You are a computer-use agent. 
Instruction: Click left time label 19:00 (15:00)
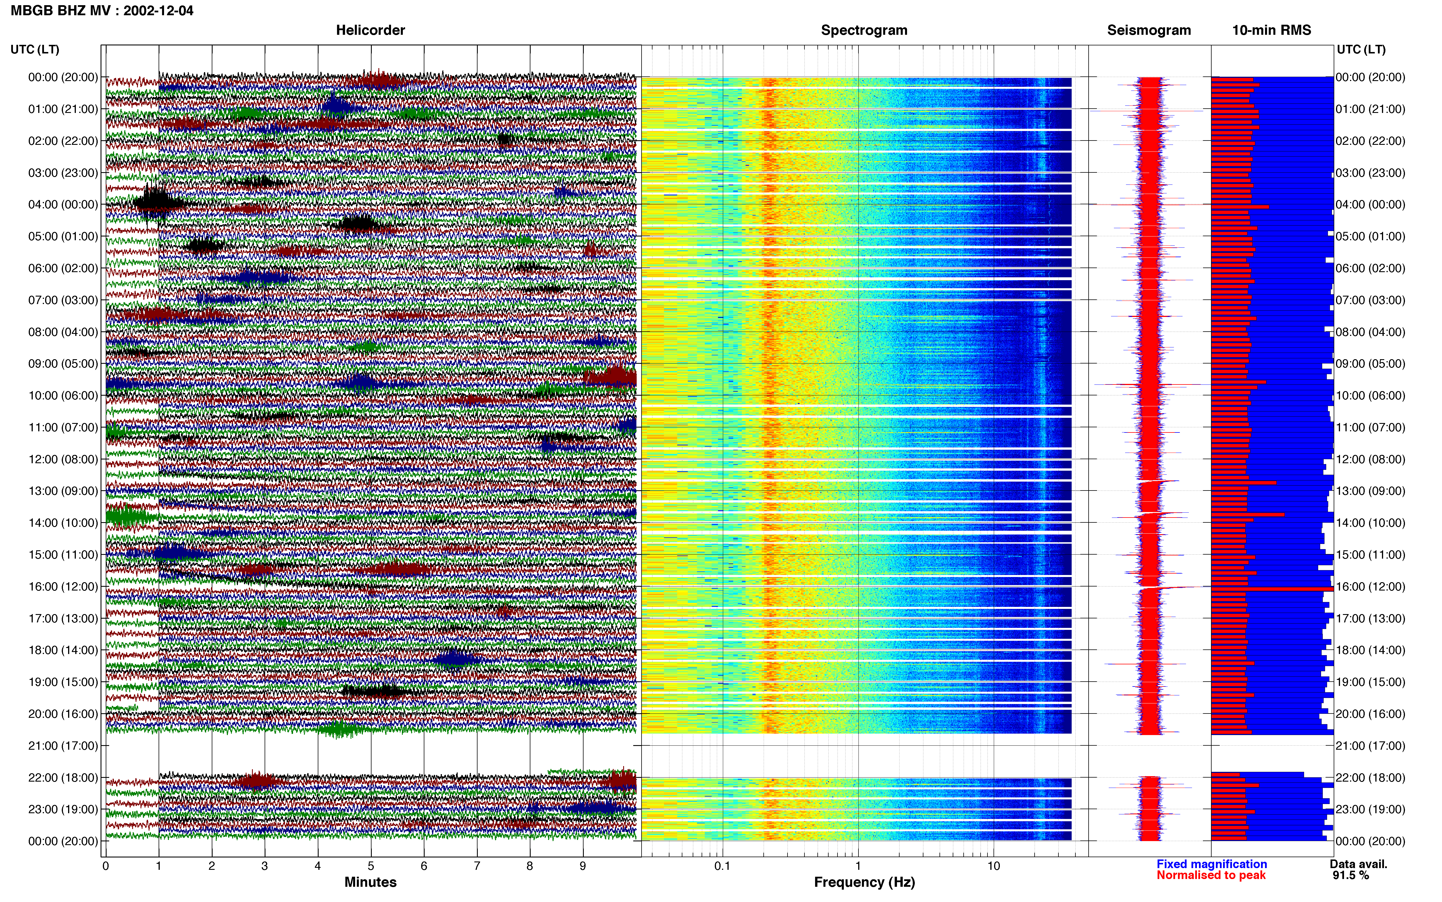pos(63,682)
